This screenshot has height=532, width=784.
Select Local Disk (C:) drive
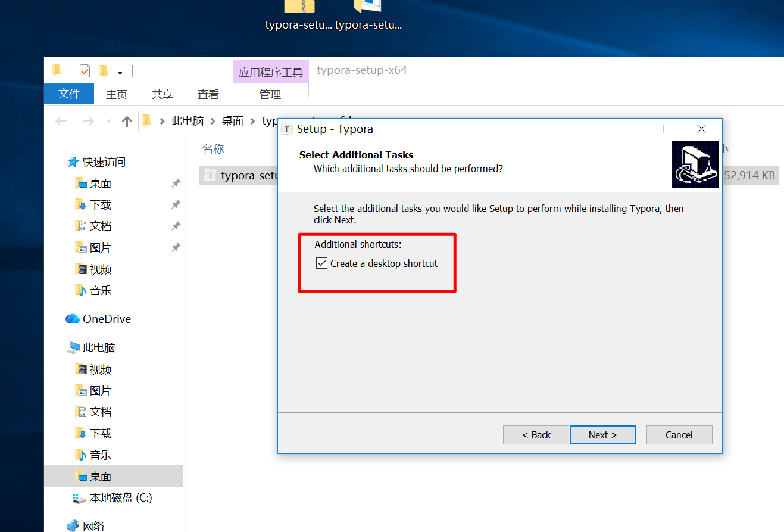[120, 498]
